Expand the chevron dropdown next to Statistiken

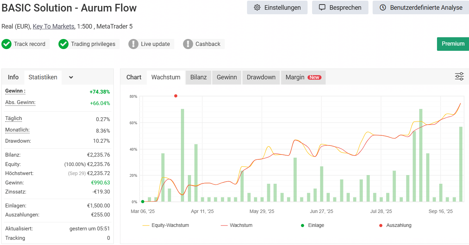click(71, 78)
